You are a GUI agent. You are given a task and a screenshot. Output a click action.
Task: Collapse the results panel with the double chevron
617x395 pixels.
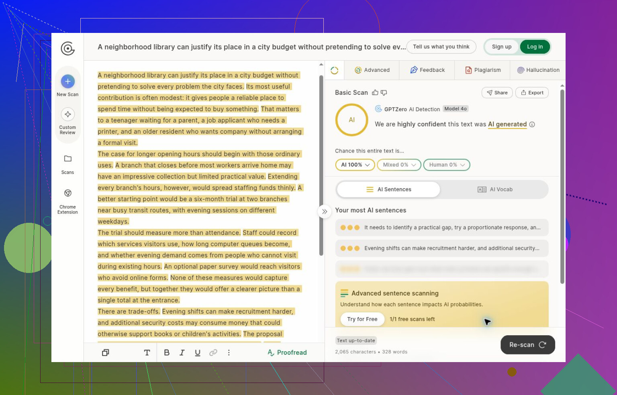(325, 212)
